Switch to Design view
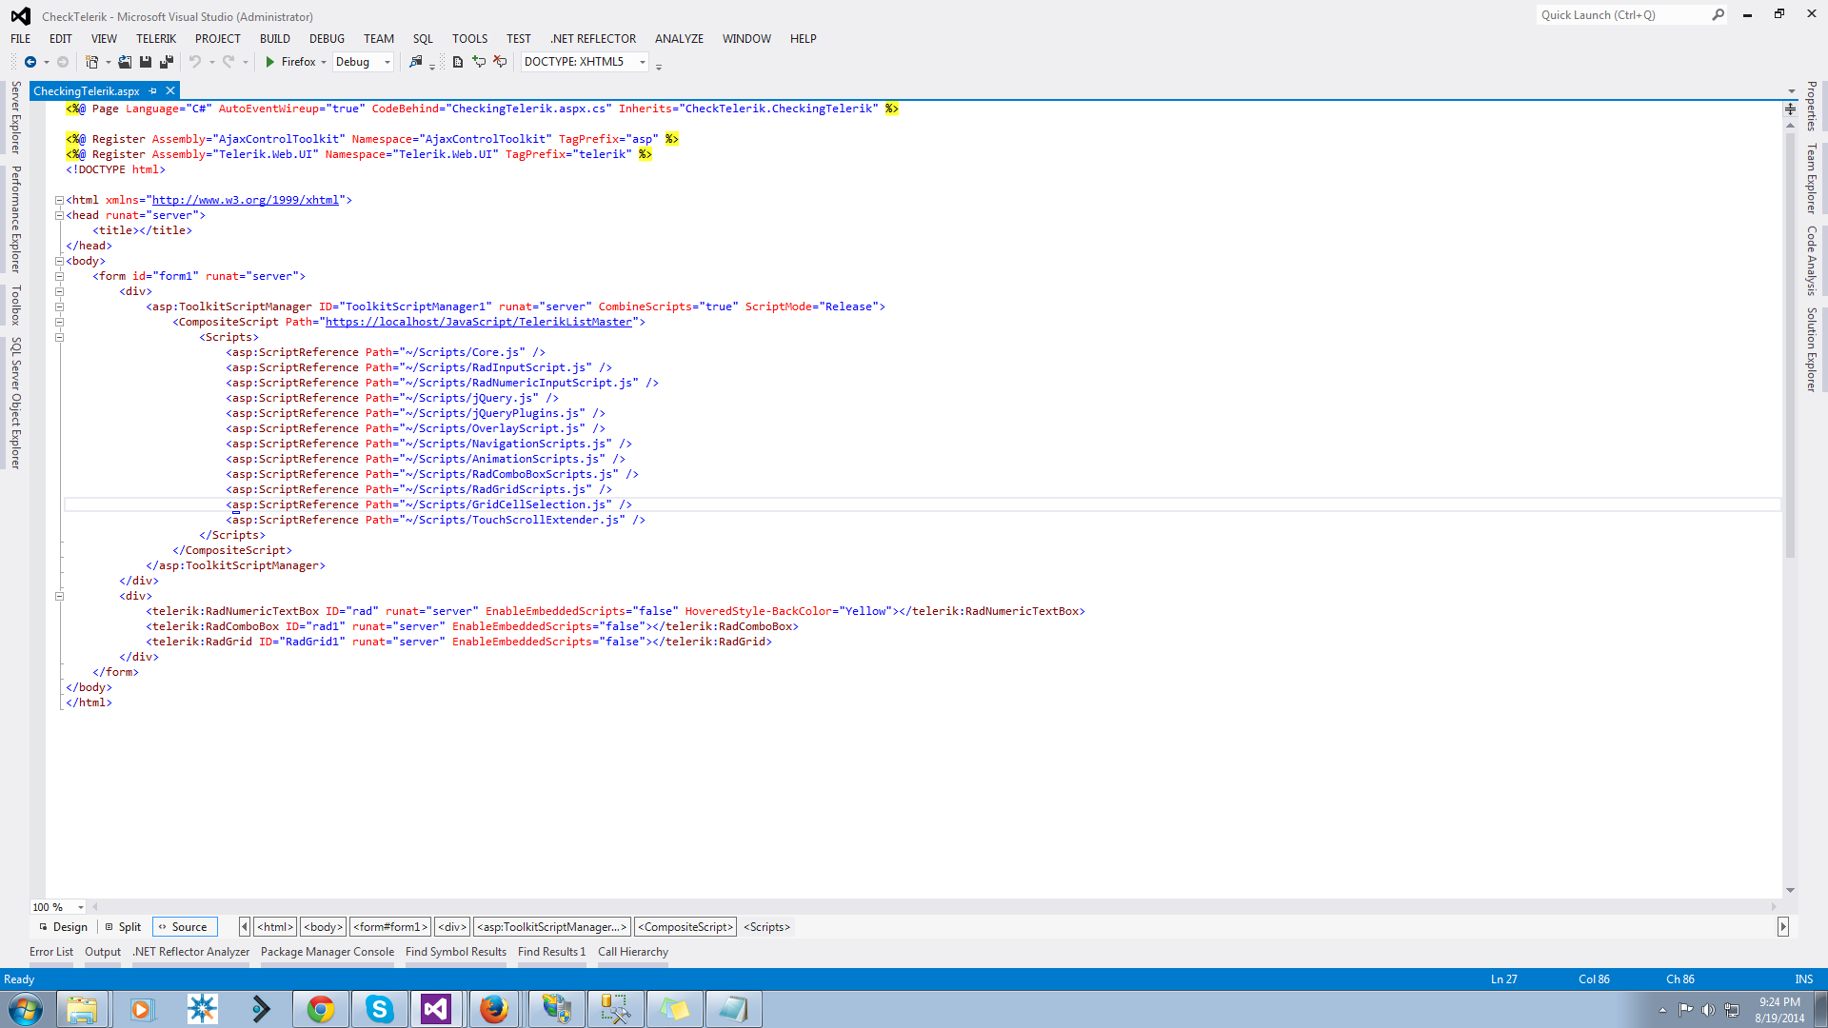 tap(63, 926)
